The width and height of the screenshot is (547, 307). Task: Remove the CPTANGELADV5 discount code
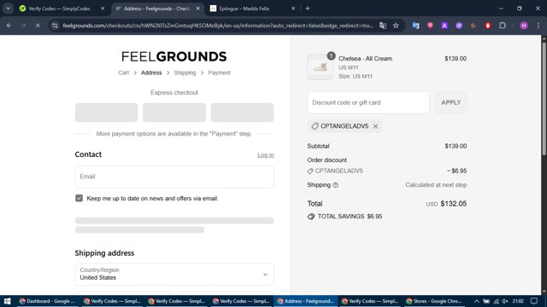[375, 126]
